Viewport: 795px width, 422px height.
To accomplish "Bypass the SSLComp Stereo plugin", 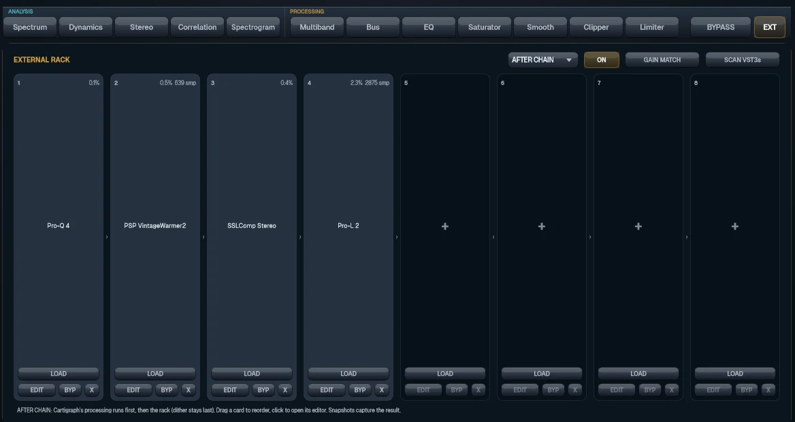I will (x=263, y=390).
